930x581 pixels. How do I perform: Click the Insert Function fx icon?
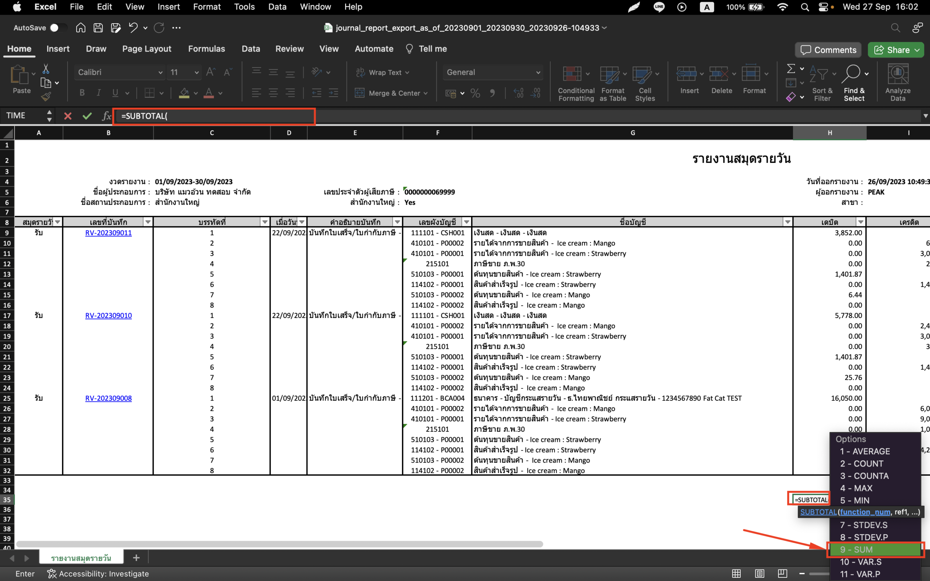coord(106,116)
